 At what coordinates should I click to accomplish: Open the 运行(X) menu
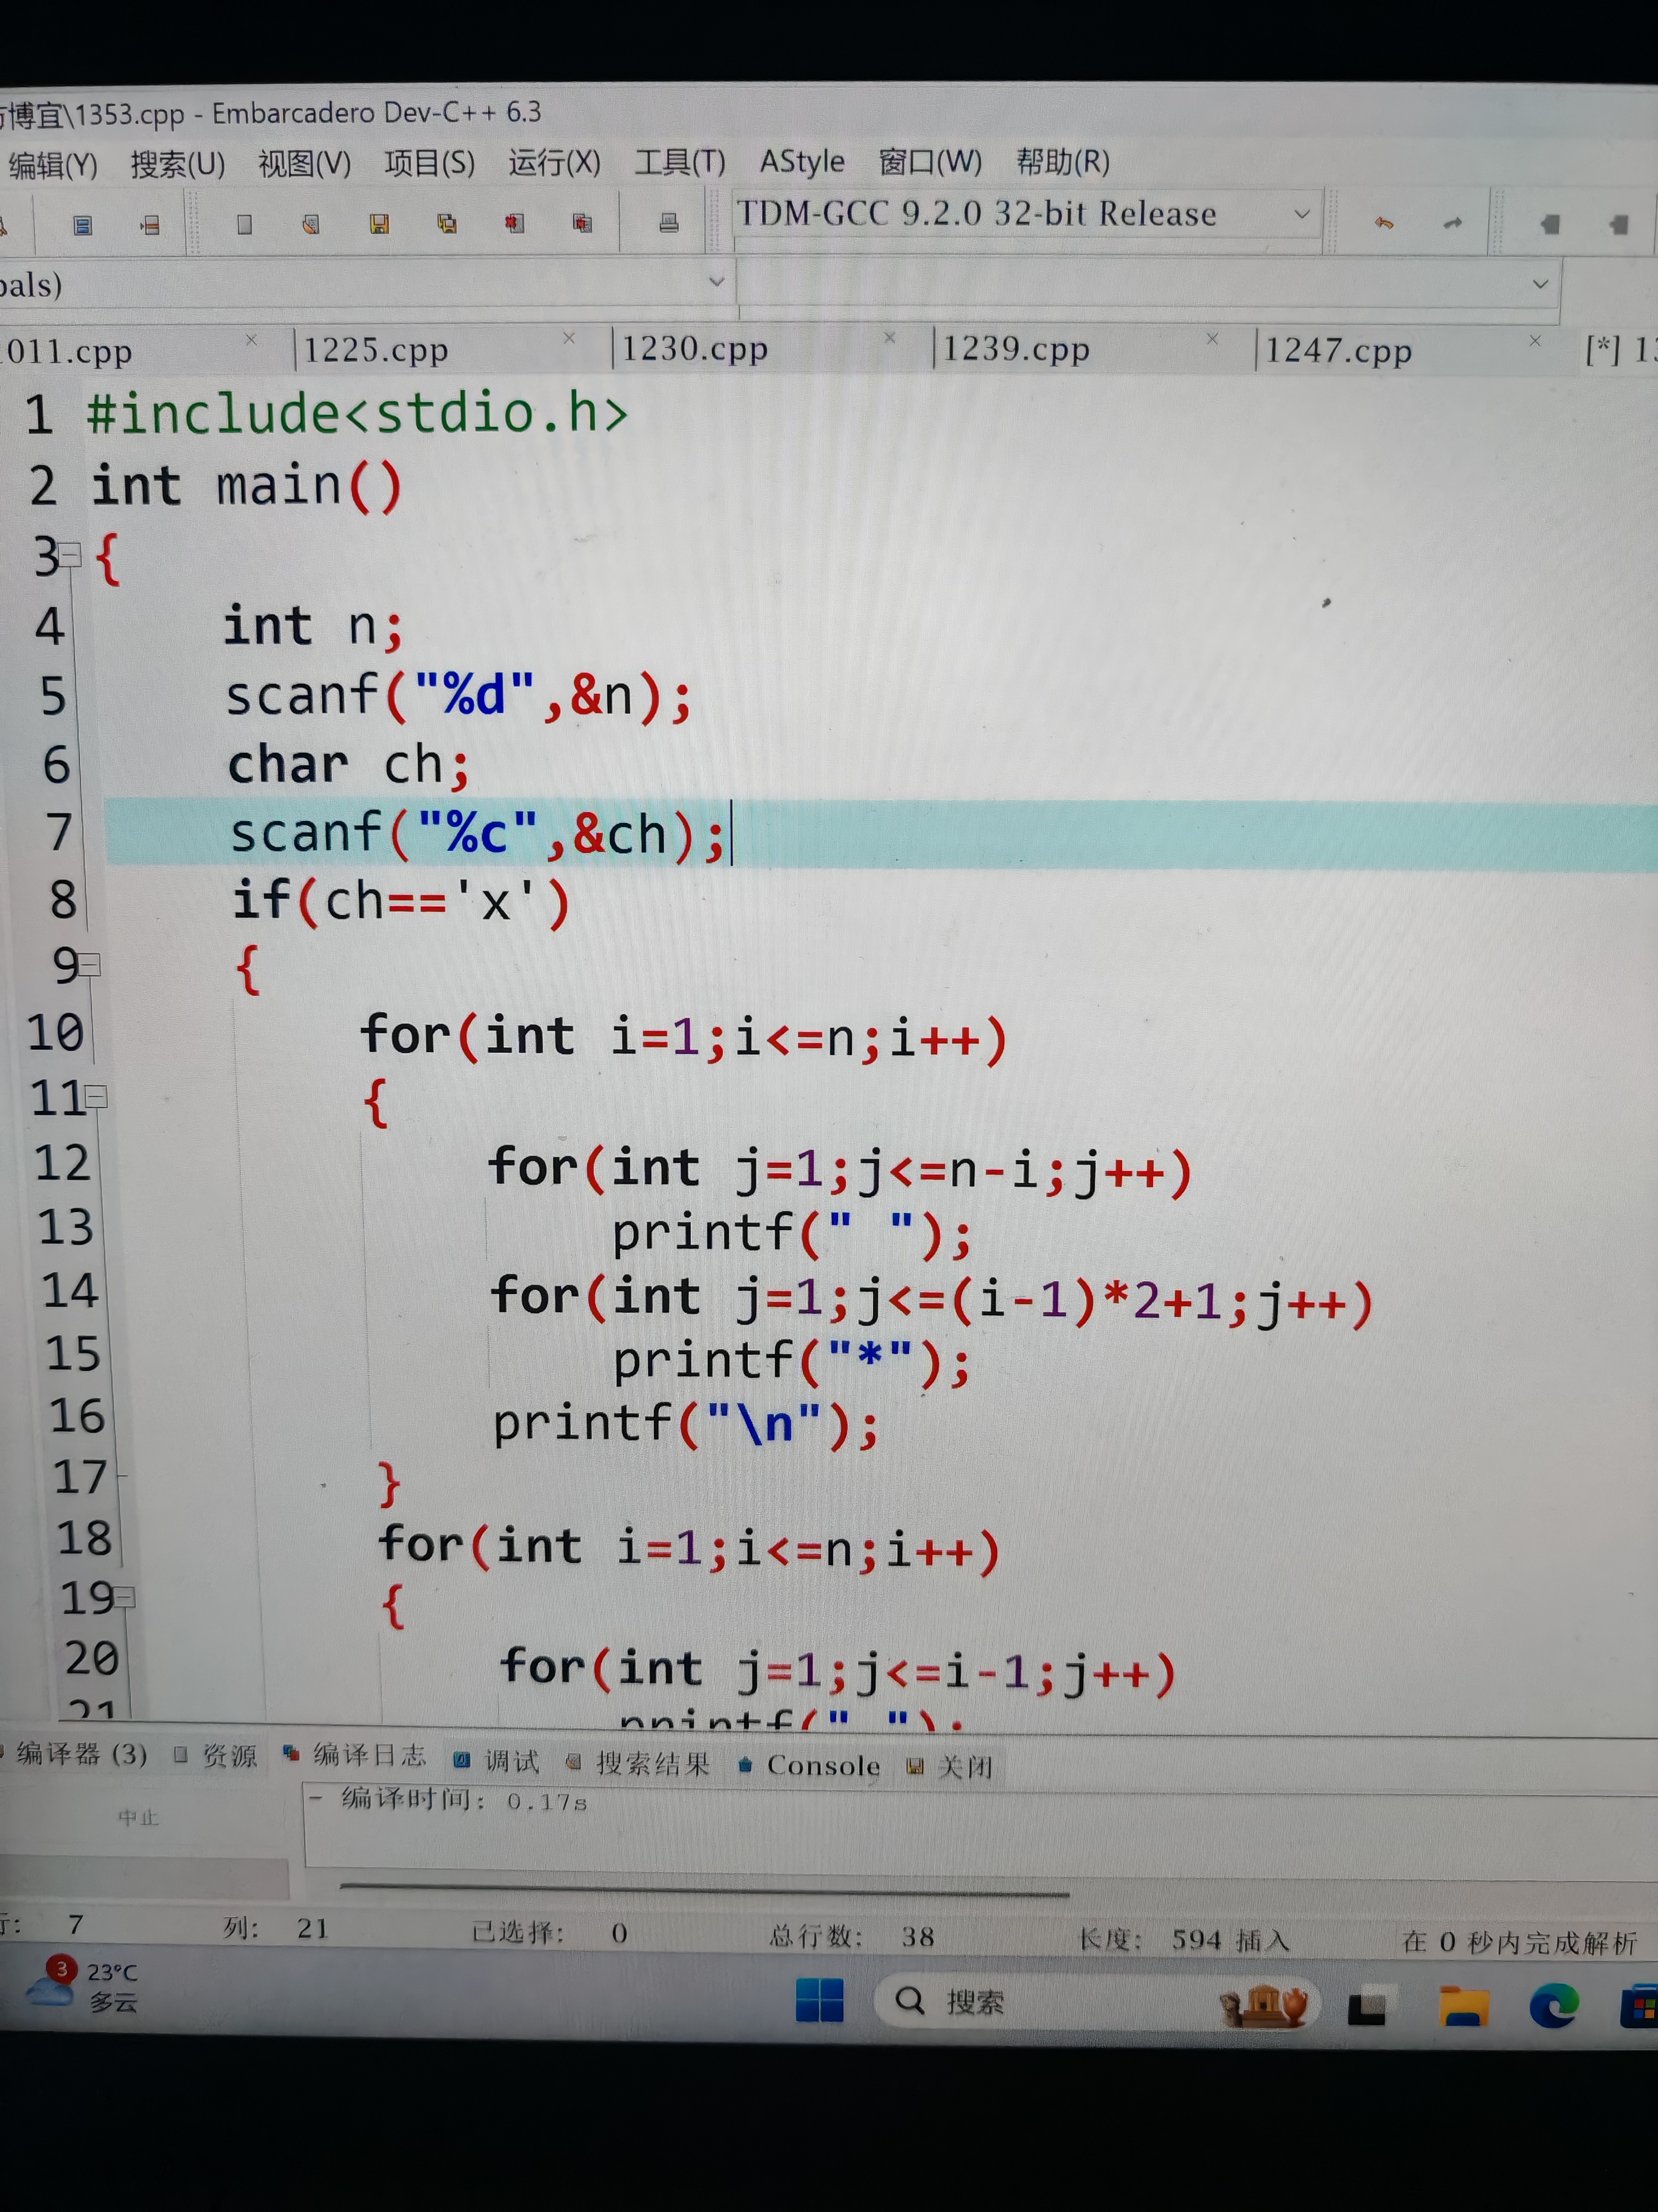coord(554,162)
